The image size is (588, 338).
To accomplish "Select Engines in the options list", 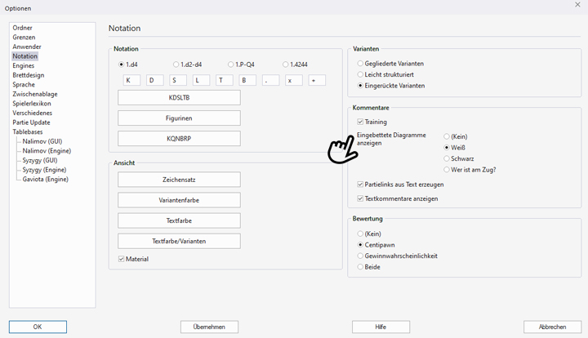I will coord(24,65).
